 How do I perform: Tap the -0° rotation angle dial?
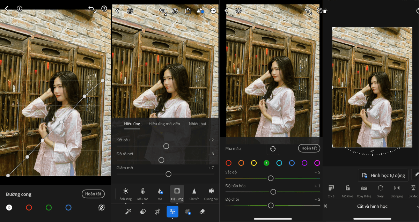coord(373,151)
